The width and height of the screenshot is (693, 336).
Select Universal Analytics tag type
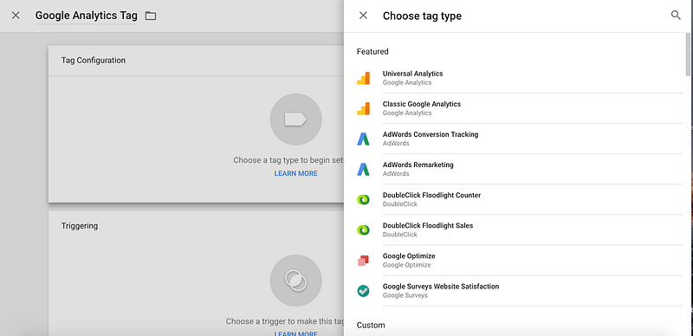coord(519,78)
